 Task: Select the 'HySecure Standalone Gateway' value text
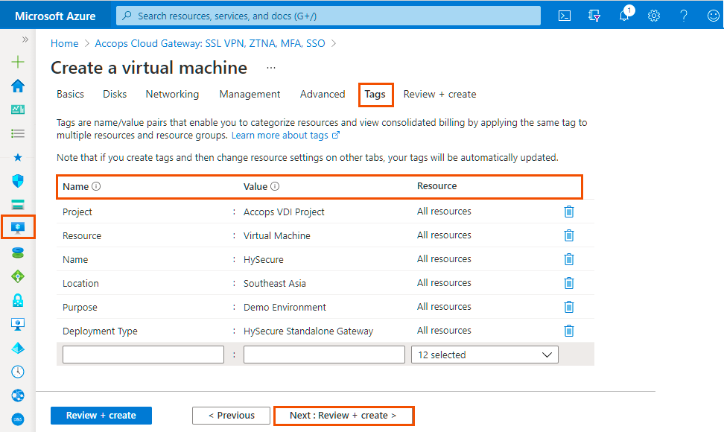click(308, 331)
